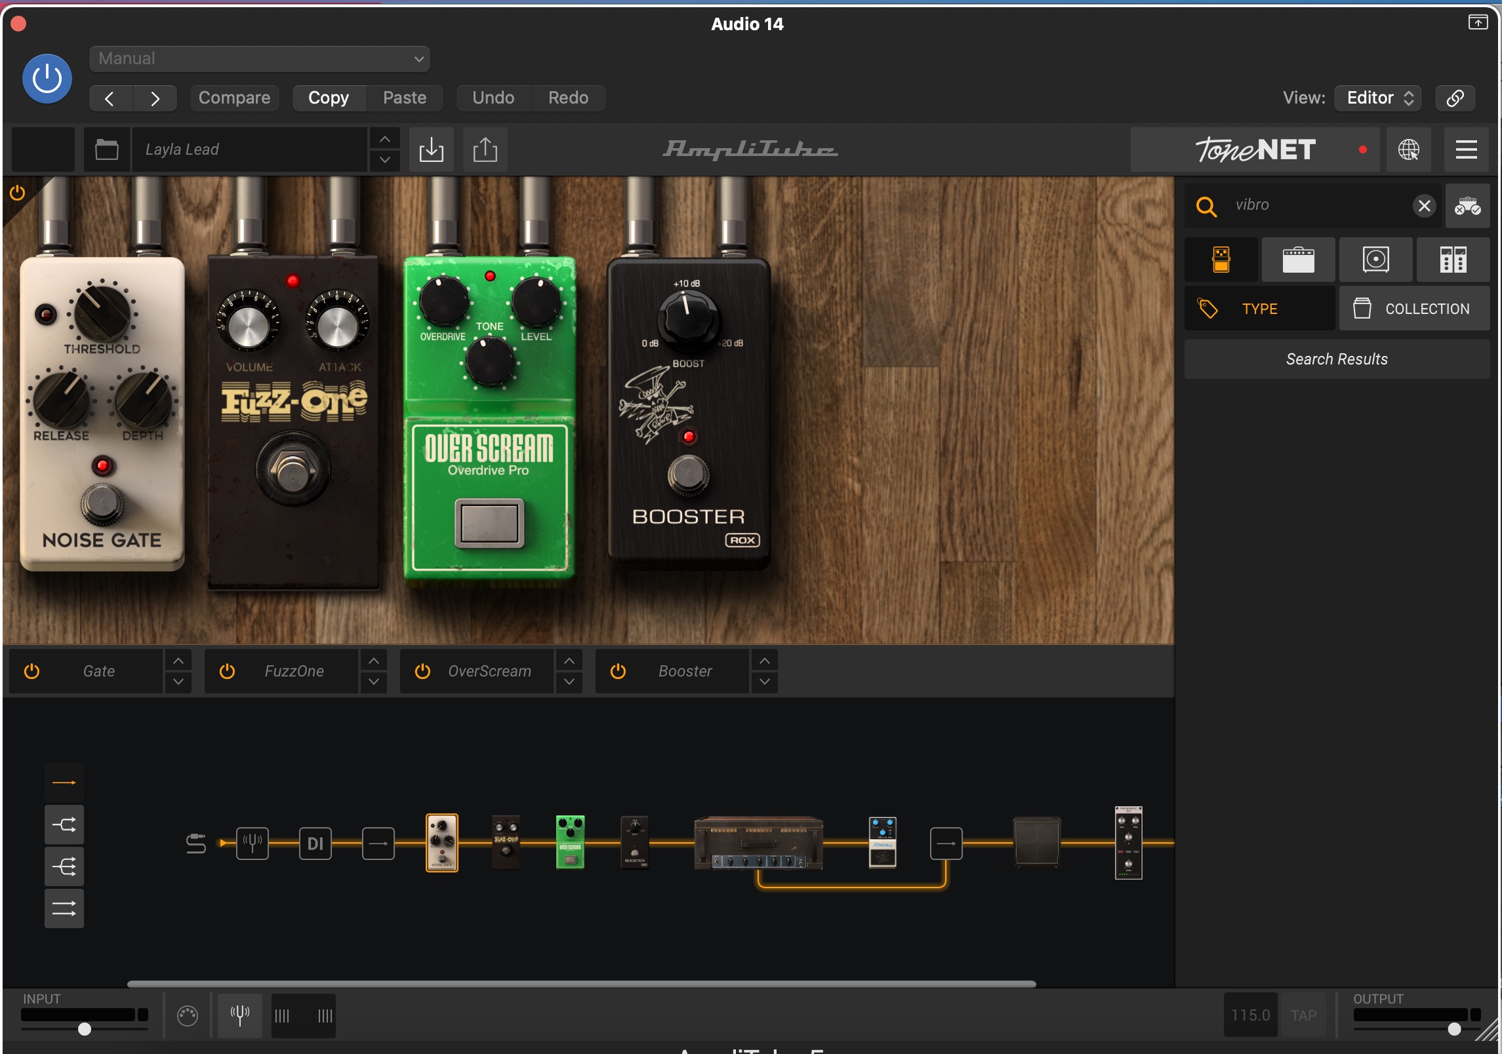
Task: Click the Noise Gate THRESHOLD knob
Action: click(x=102, y=313)
